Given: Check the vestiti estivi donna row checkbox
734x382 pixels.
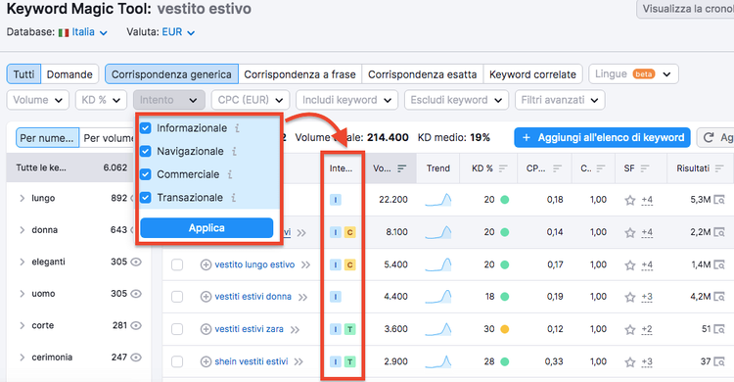Looking at the screenshot, I should click(177, 297).
